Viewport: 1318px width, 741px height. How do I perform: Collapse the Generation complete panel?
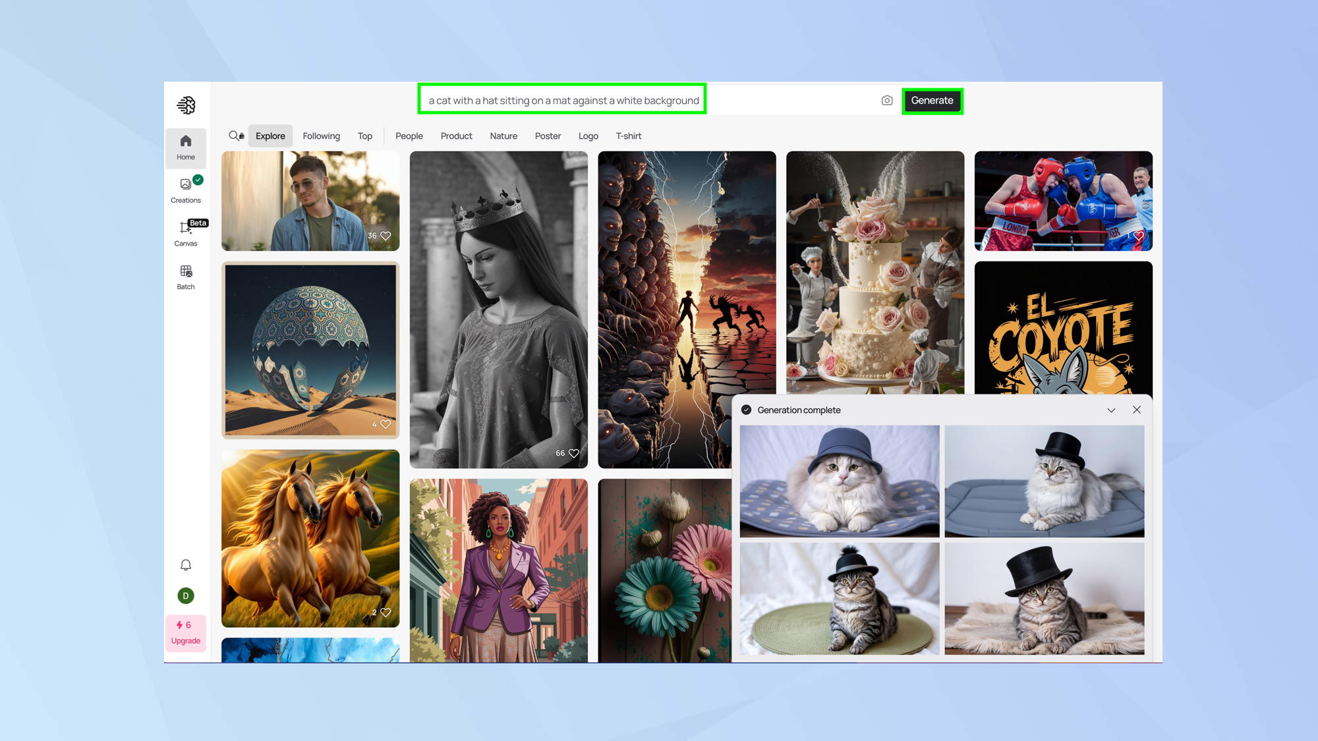(1111, 410)
